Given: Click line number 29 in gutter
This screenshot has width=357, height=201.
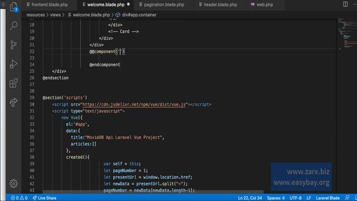Looking at the screenshot, I should (32, 98).
